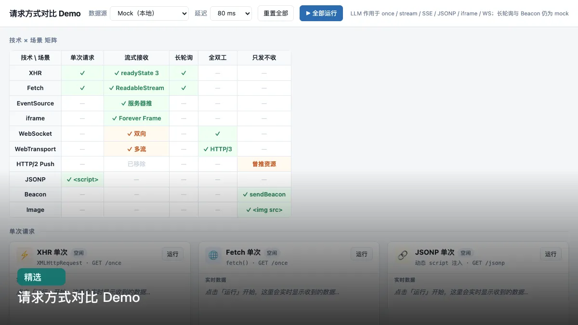Image resolution: width=578 pixels, height=325 pixels.
Task: Click the WebSocket row label
Action: 35,134
